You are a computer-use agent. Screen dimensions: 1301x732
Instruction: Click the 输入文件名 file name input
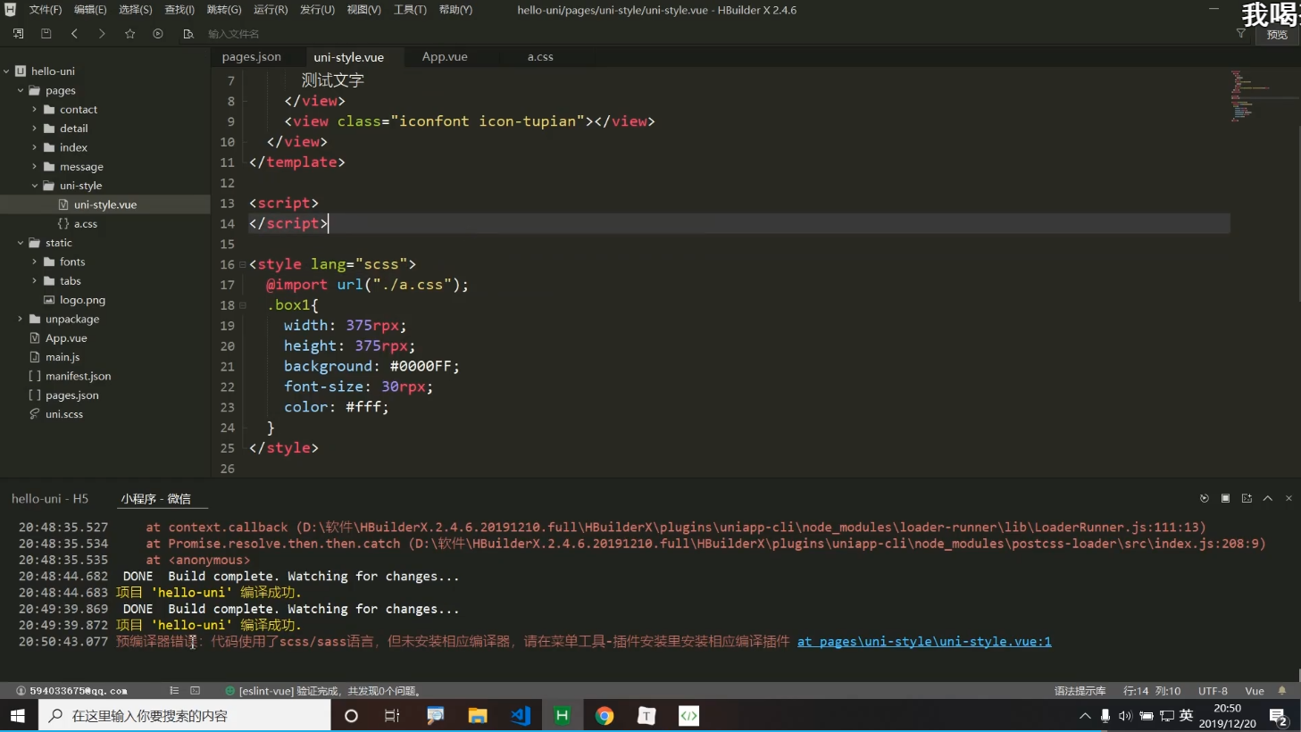click(234, 34)
